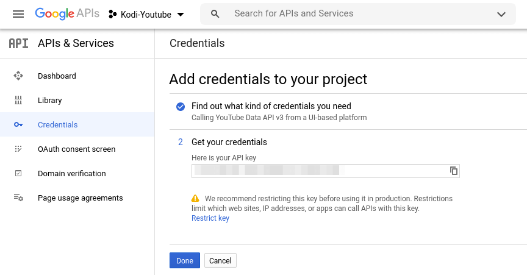Expand the search bar dropdown arrow
The image size is (527, 275).
point(501,14)
